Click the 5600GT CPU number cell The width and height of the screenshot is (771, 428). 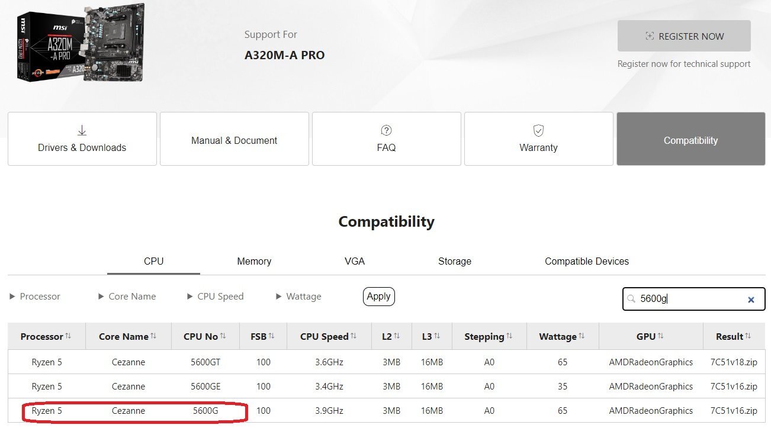[205, 362]
